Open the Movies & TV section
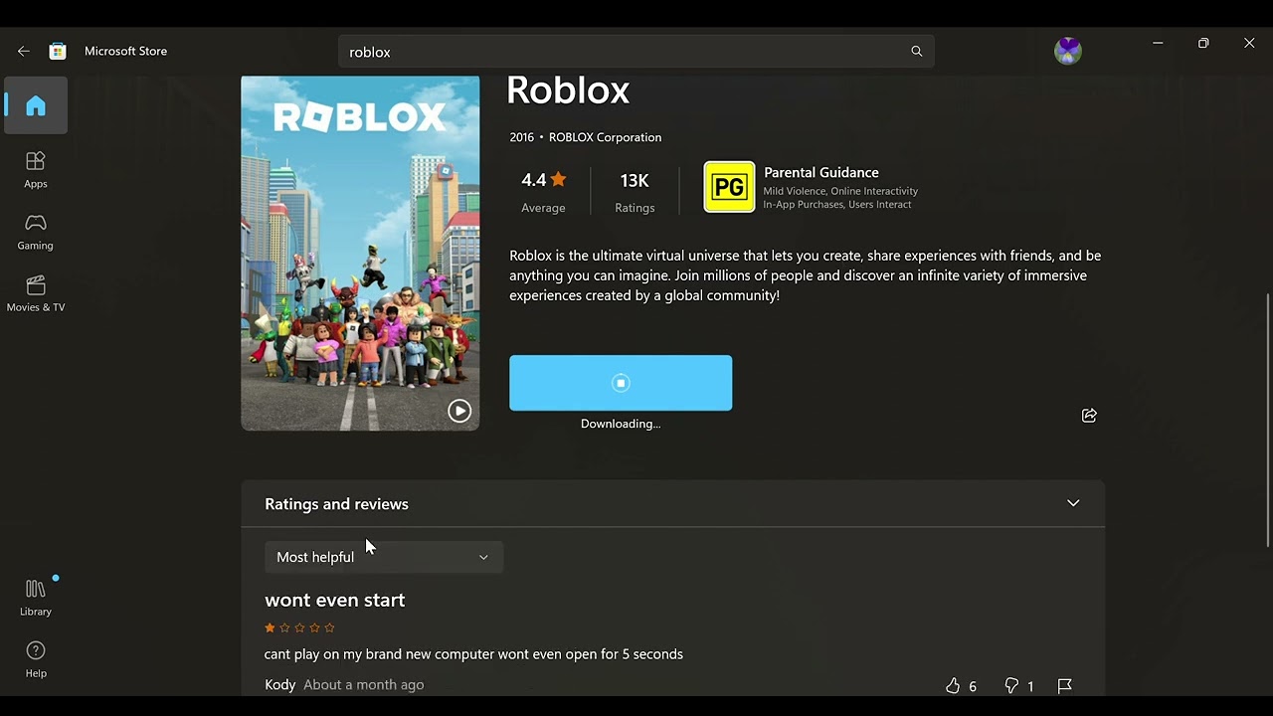The width and height of the screenshot is (1273, 716). point(36,293)
